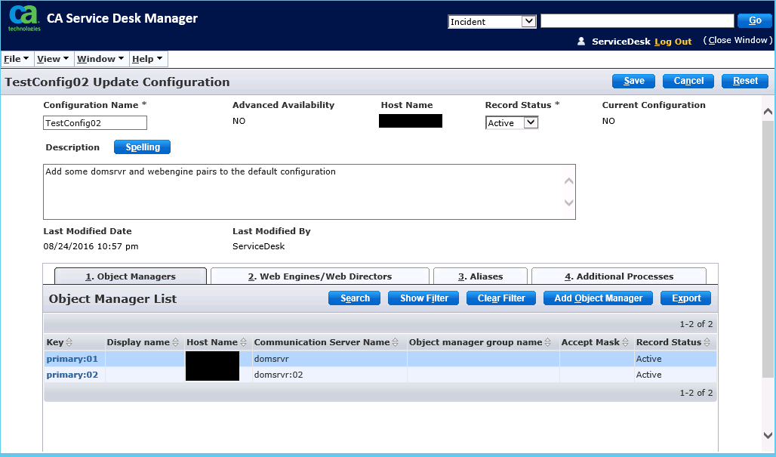Click the page scrollbar down arrow
The height and width of the screenshot is (457, 776).
pyautogui.click(x=768, y=436)
